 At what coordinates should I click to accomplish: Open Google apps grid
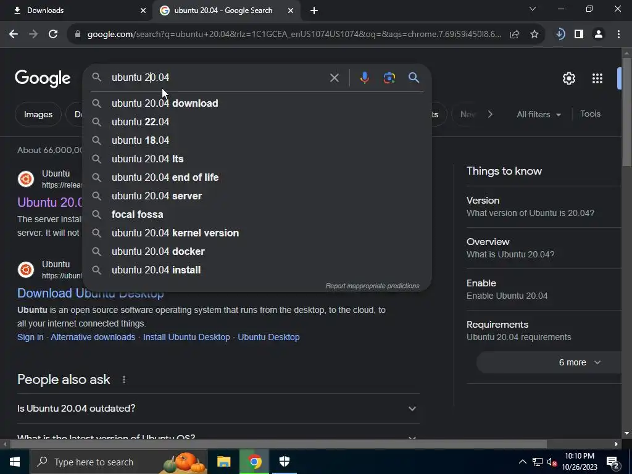(597, 78)
